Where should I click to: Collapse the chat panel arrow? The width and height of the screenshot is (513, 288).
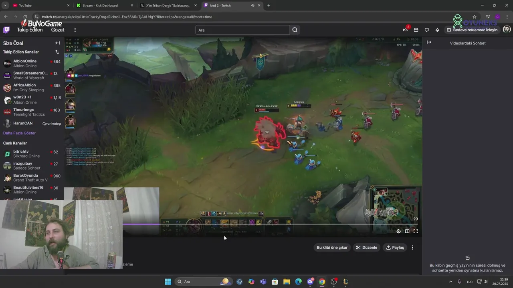coord(429,42)
